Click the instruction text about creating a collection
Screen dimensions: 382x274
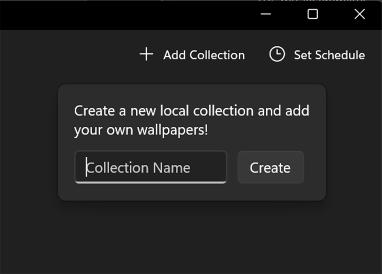[192, 120]
